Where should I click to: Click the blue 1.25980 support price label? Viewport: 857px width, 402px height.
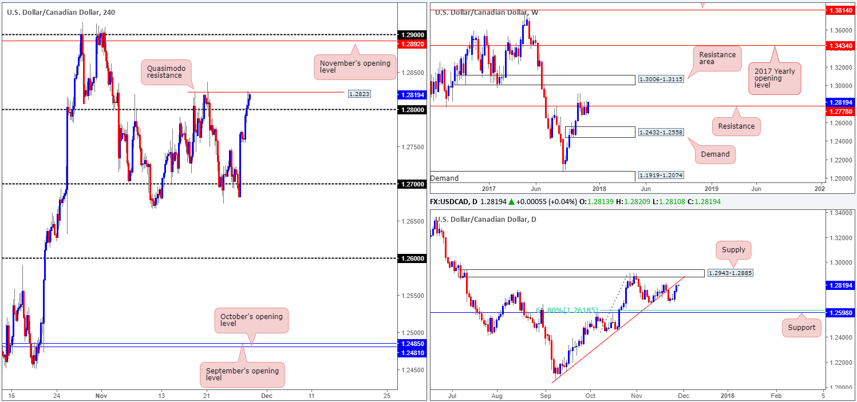839,312
